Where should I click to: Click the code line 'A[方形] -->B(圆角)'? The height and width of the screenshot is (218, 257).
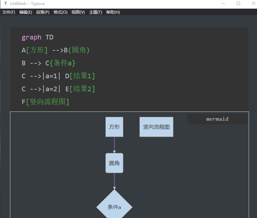click(x=56, y=50)
